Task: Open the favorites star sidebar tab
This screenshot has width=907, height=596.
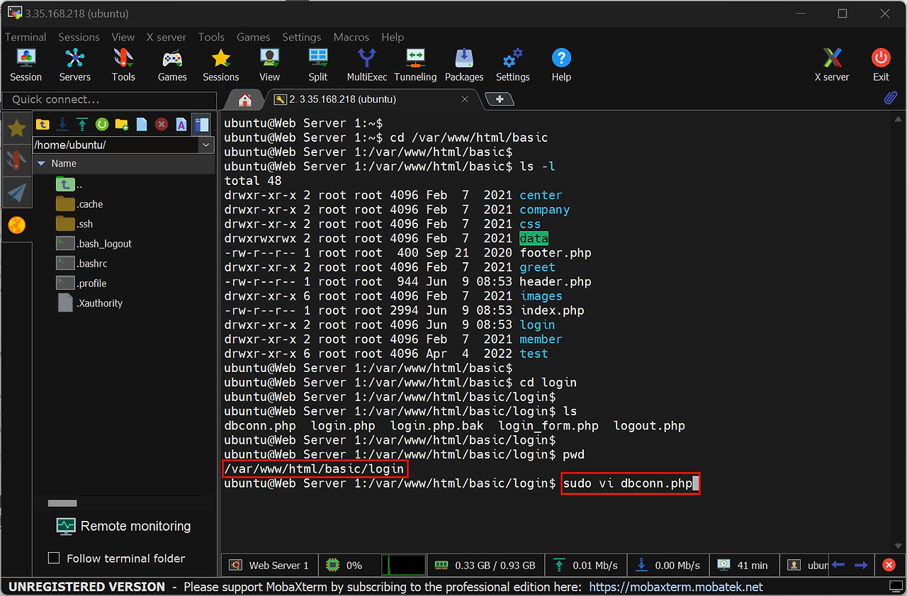Action: click(17, 128)
